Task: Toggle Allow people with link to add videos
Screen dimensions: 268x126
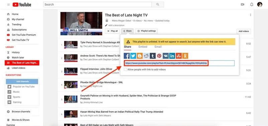Action: (125, 69)
